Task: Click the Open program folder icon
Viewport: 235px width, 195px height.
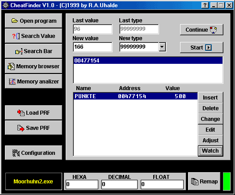Action: coord(15,21)
